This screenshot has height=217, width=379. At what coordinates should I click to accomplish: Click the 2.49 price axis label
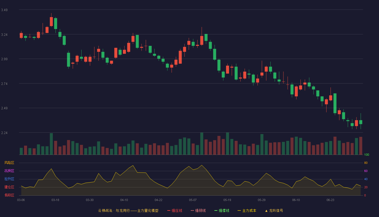tap(4, 108)
